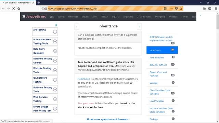Click the browser back arrow
The height and width of the screenshot is (123, 219).
pyautogui.click(x=3, y=9)
